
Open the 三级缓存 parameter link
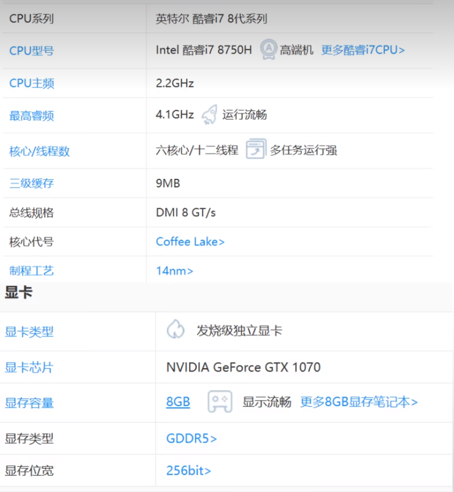click(32, 183)
